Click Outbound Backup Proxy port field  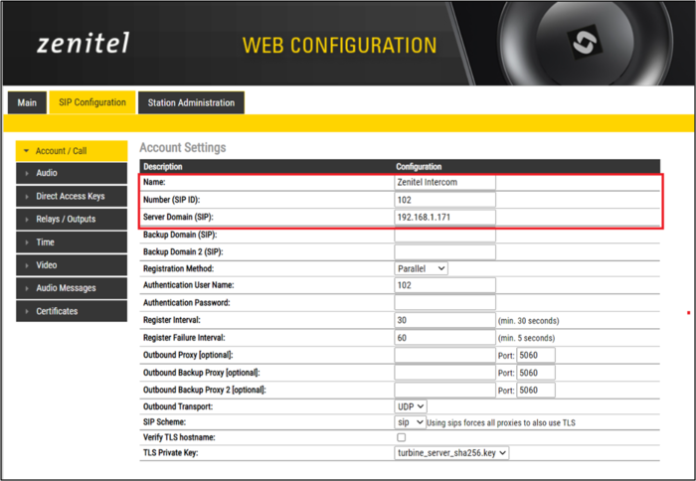click(536, 373)
